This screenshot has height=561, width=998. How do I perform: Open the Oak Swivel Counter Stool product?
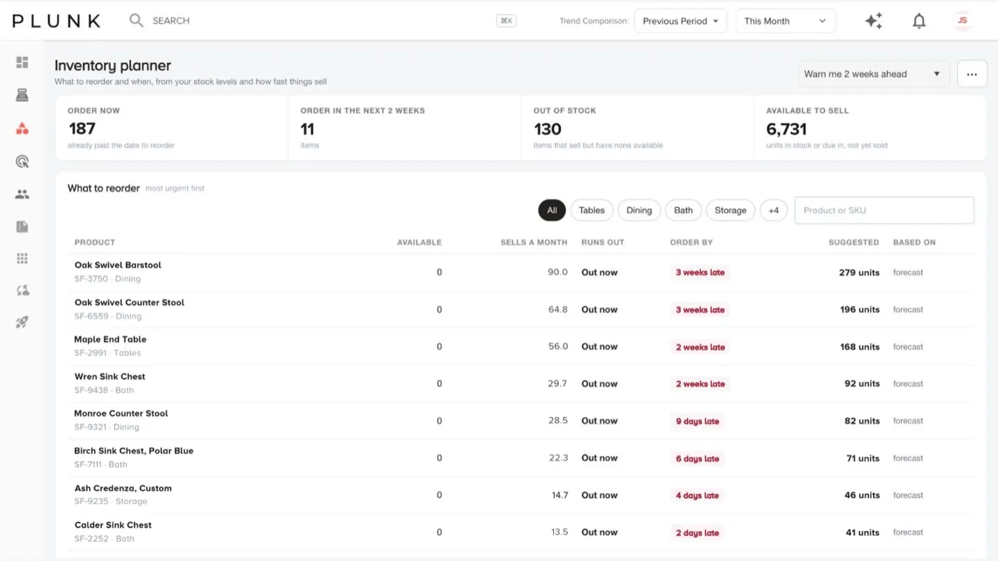(129, 302)
